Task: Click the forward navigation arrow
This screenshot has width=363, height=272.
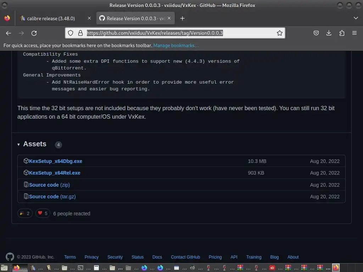Action: pos(21,33)
